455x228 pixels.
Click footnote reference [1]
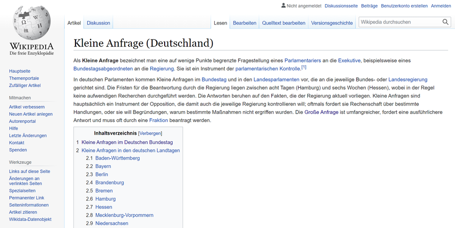pyautogui.click(x=304, y=67)
